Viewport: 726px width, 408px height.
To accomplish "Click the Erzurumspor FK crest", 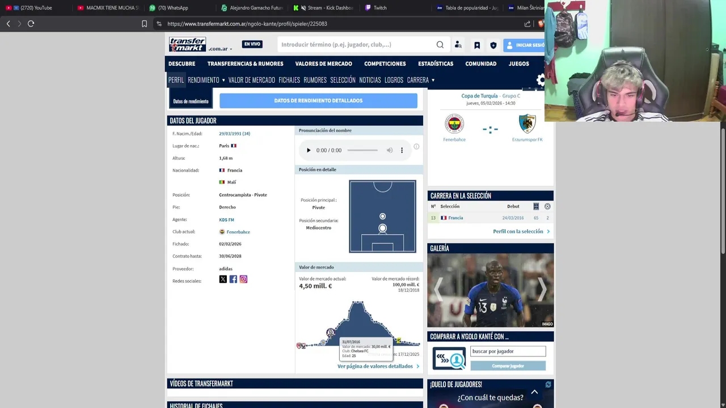I will click(x=527, y=124).
